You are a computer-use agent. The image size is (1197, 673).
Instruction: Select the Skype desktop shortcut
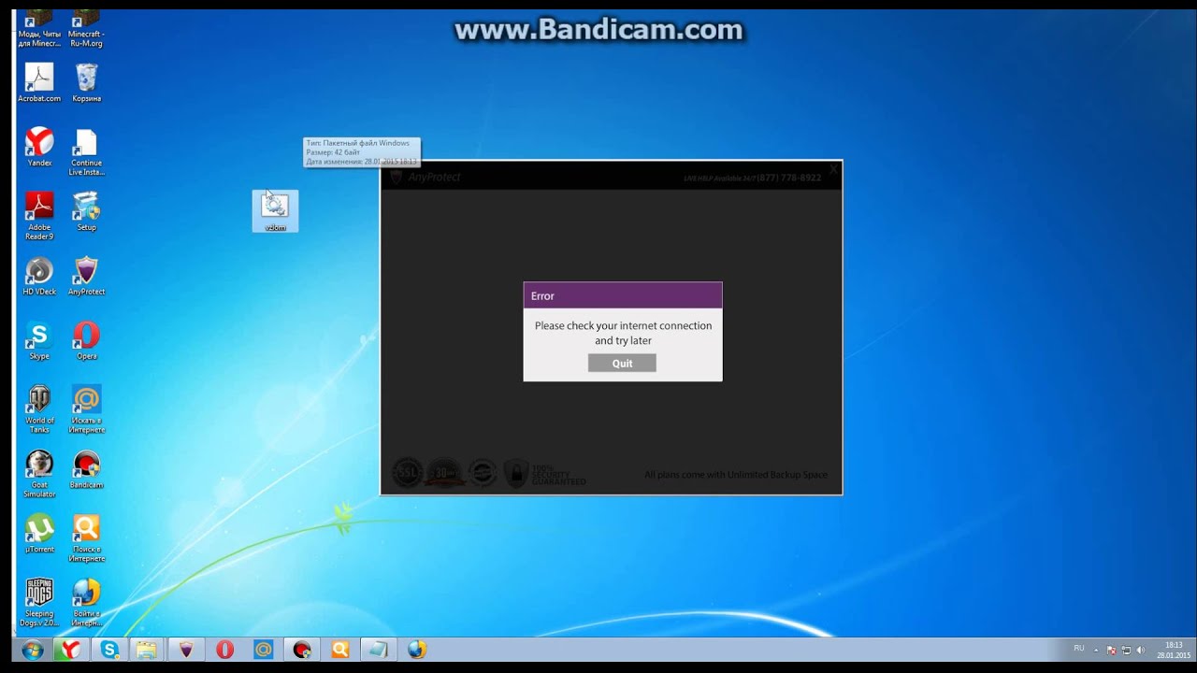[39, 340]
